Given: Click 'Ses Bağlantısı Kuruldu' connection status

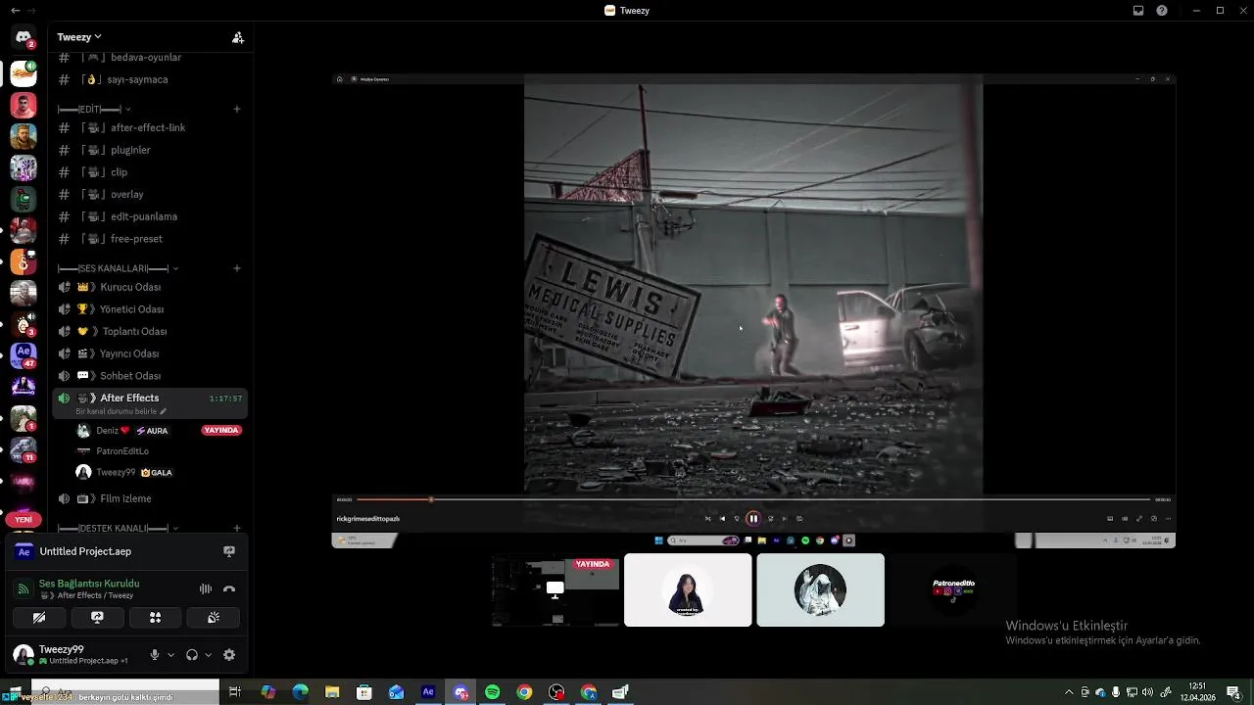Looking at the screenshot, I should 89,584.
